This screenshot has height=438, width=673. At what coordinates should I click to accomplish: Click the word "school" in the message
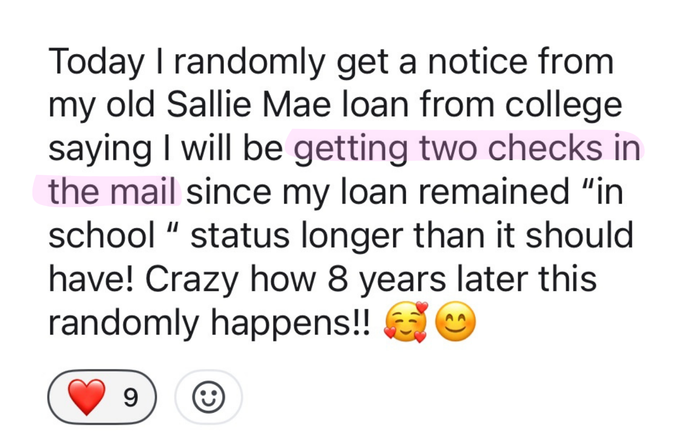pos(101,235)
